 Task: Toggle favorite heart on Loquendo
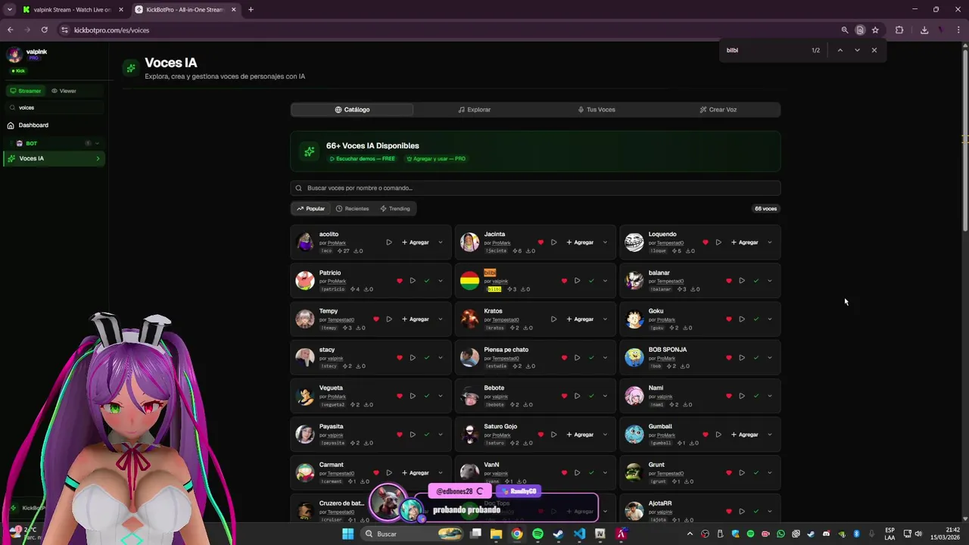pos(706,242)
